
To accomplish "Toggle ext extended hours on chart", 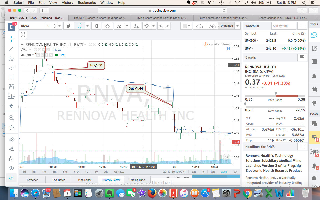I will coord(194,172).
